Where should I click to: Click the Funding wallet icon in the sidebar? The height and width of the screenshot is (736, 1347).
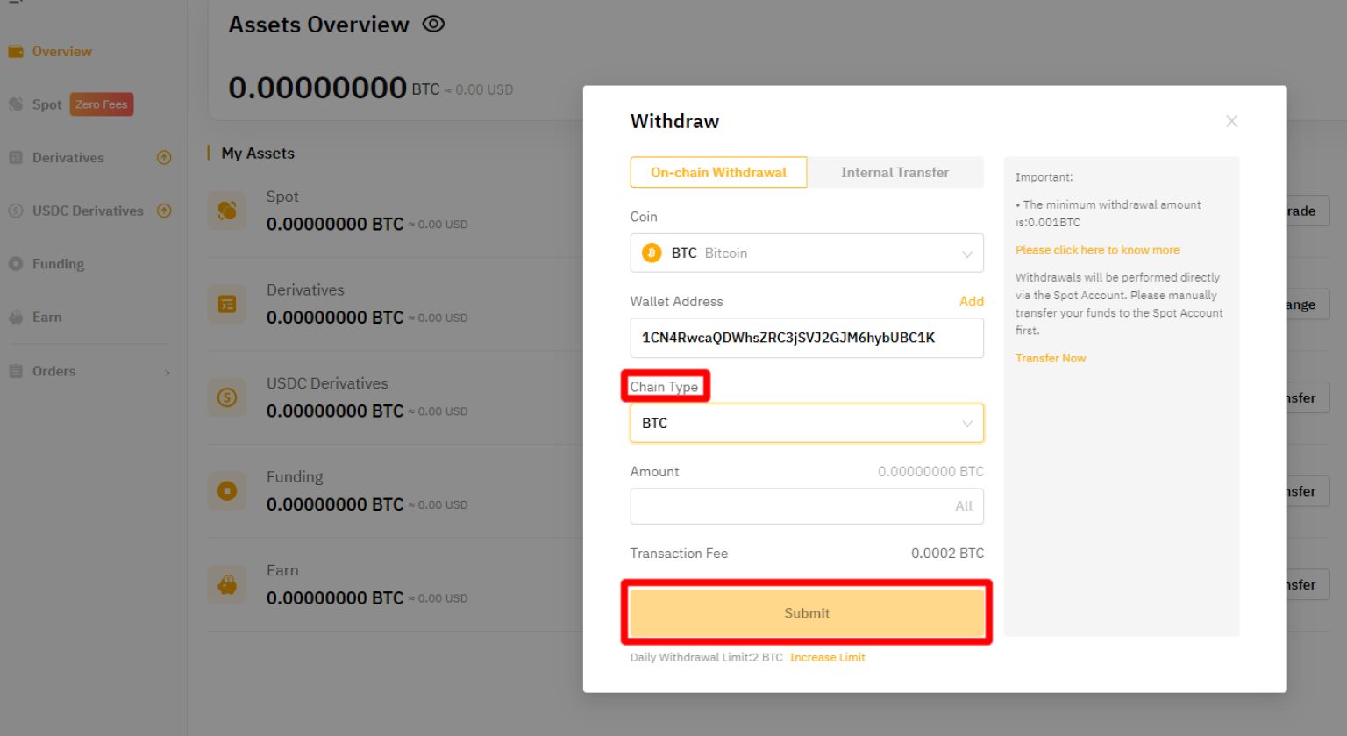[x=14, y=263]
